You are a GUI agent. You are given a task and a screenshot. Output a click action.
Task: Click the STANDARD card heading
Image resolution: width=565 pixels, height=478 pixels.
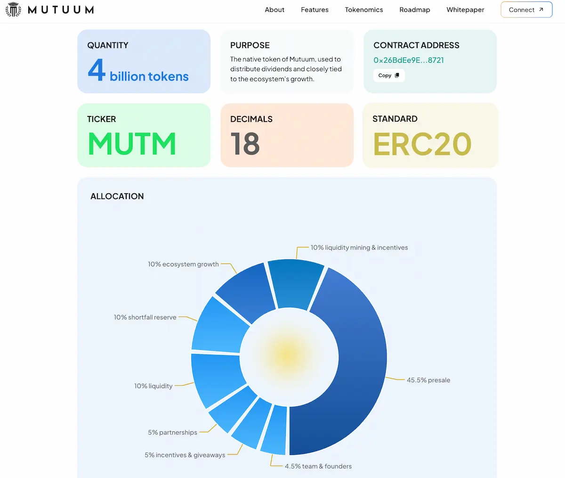tap(395, 119)
